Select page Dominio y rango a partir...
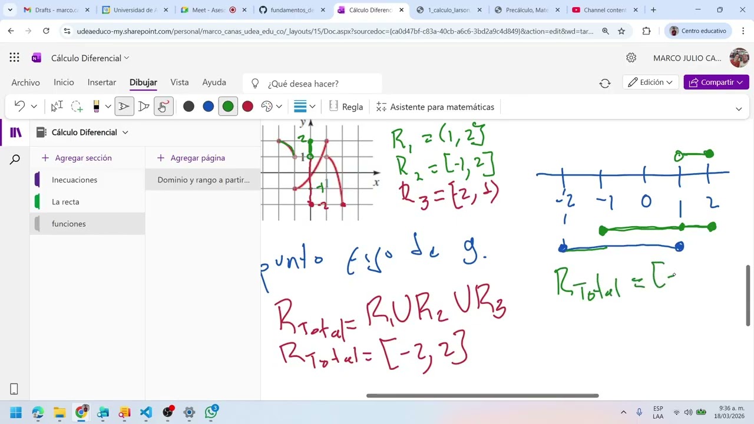This screenshot has height=424, width=754. tap(203, 180)
